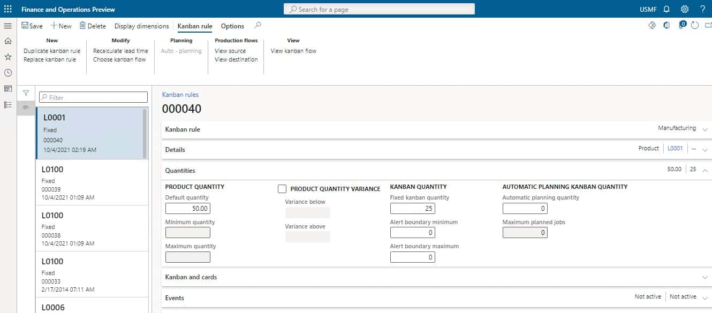Expand the Kanban and cards chevron
The width and height of the screenshot is (712, 313).
pos(705,277)
